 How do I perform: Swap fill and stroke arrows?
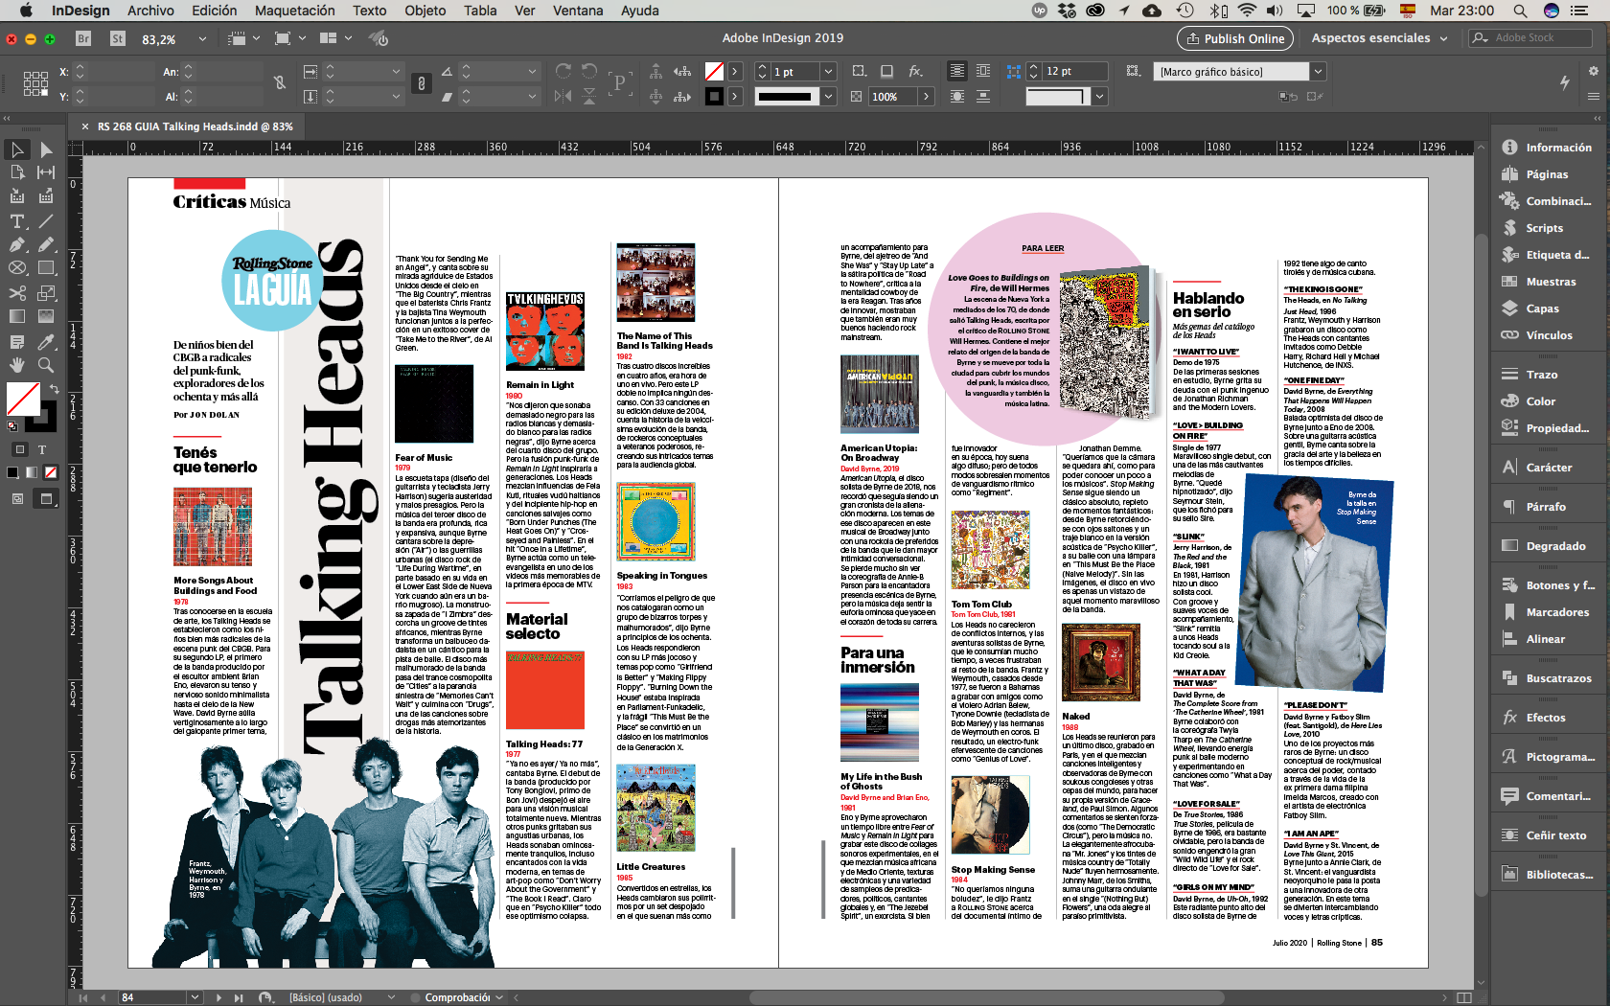click(55, 388)
